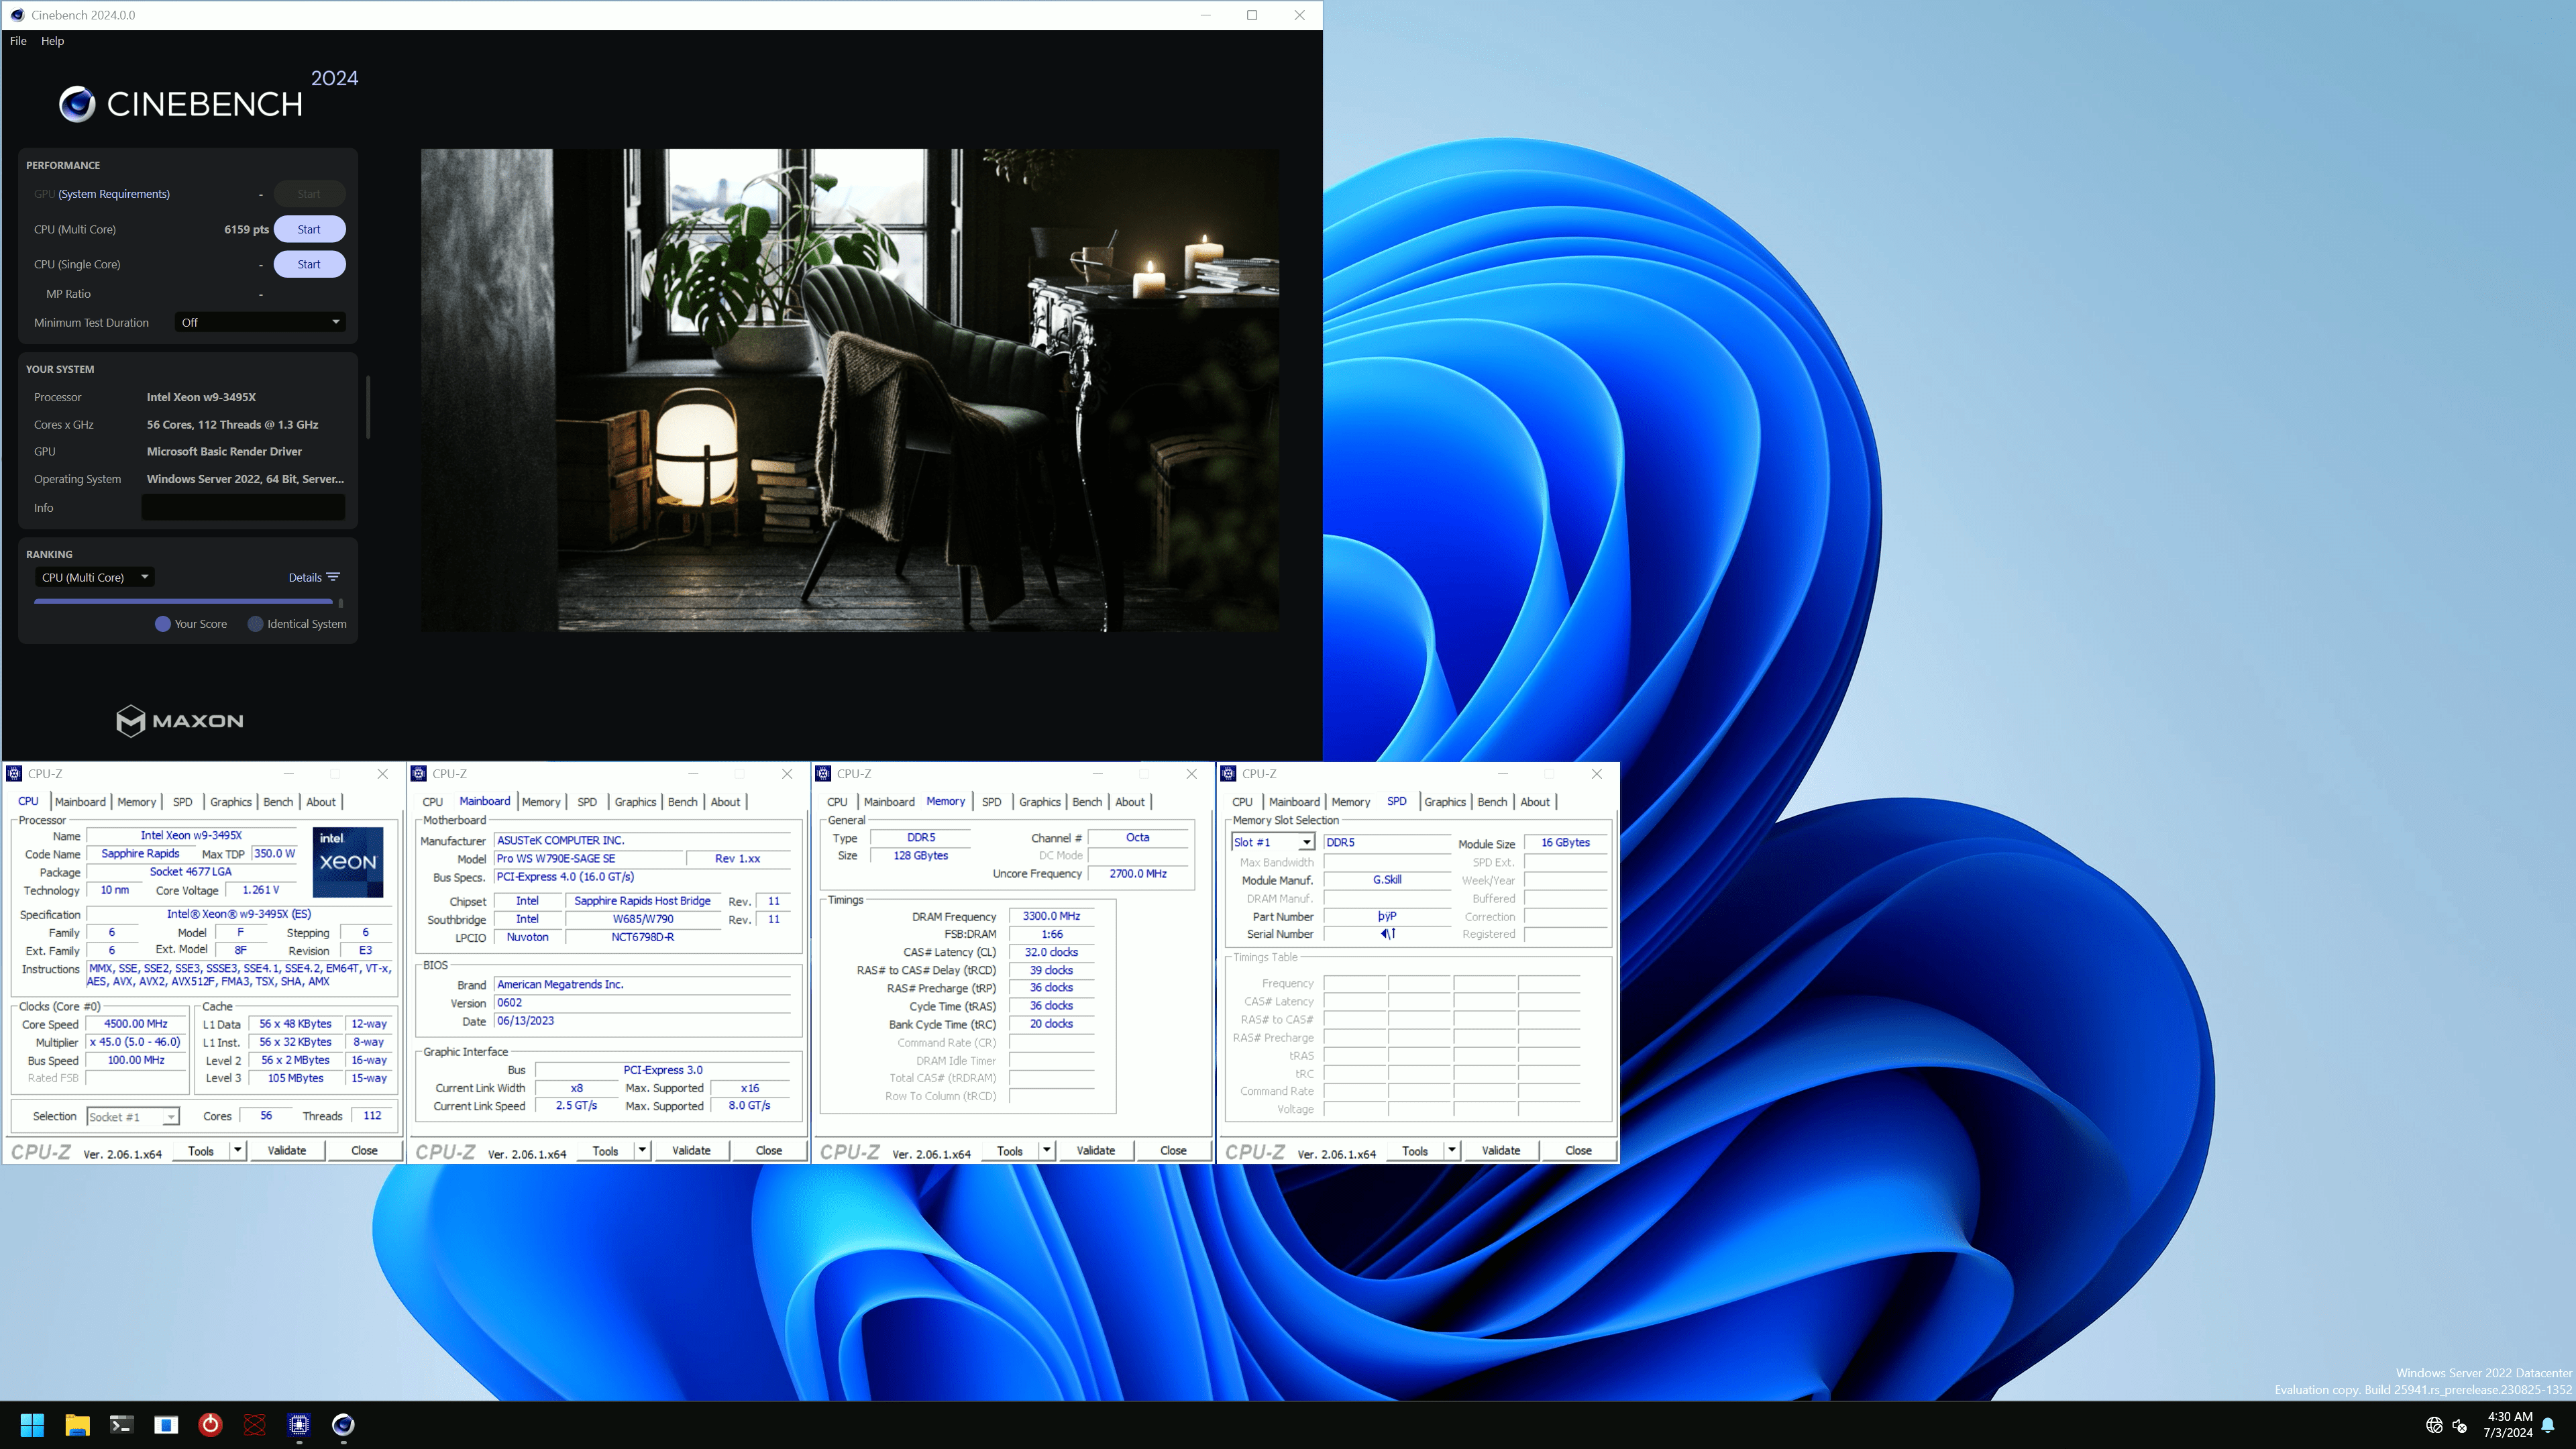Open the network status tray icon
The width and height of the screenshot is (2576, 1449).
pyautogui.click(x=2434, y=1425)
